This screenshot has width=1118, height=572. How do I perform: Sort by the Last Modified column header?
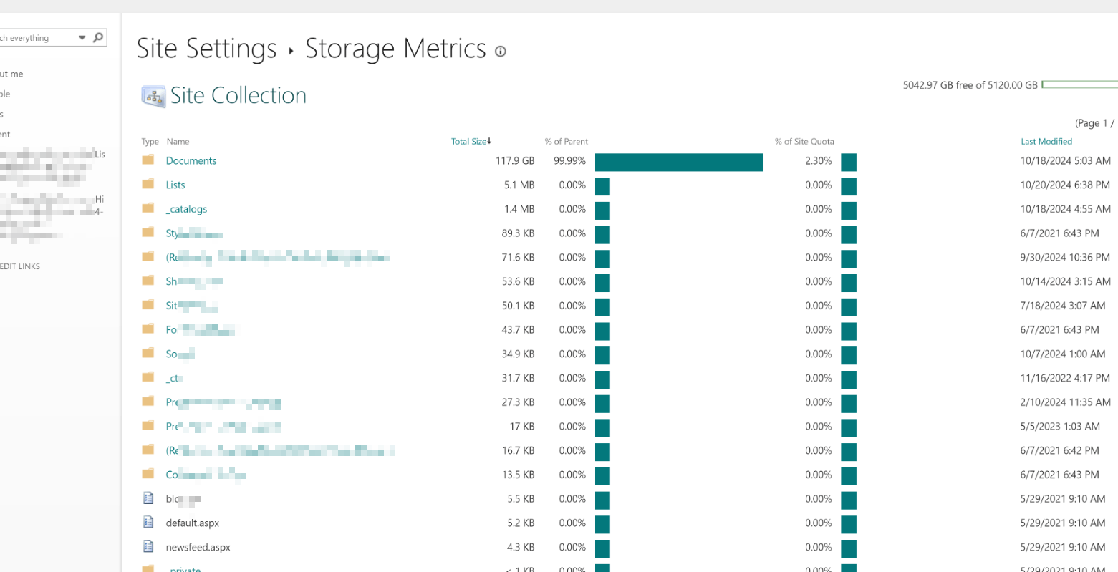1046,142
